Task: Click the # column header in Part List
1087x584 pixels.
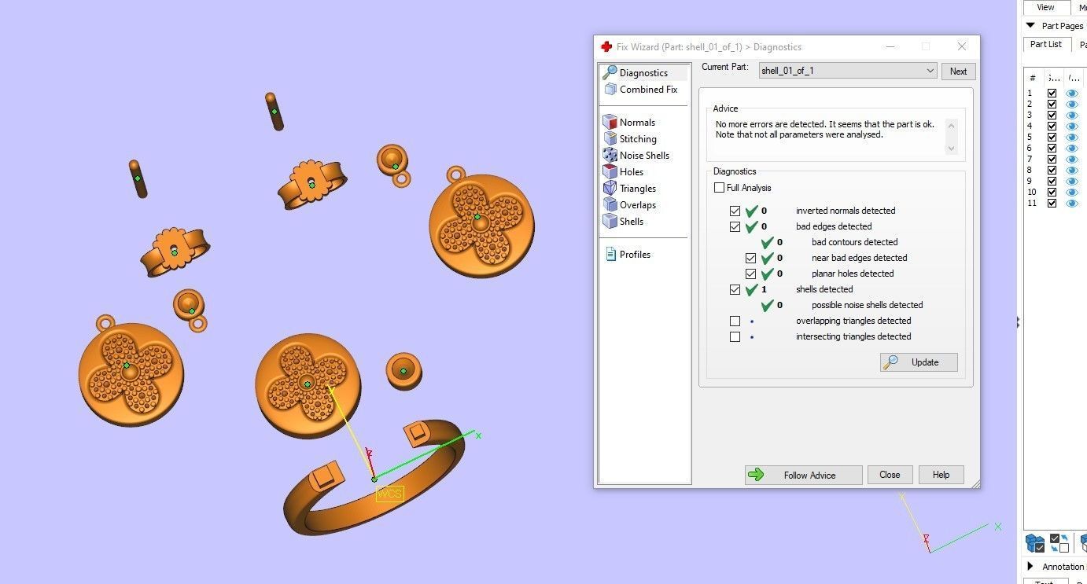Action: click(1031, 78)
